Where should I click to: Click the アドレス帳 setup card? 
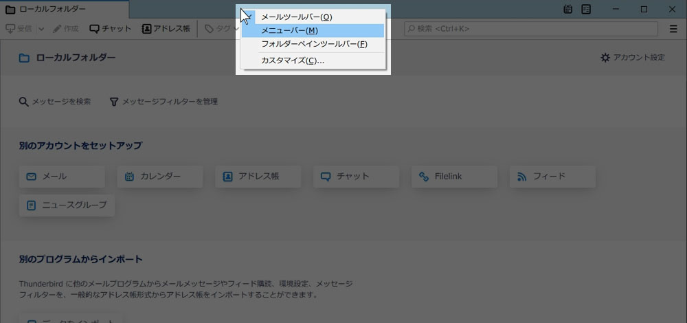click(x=258, y=177)
